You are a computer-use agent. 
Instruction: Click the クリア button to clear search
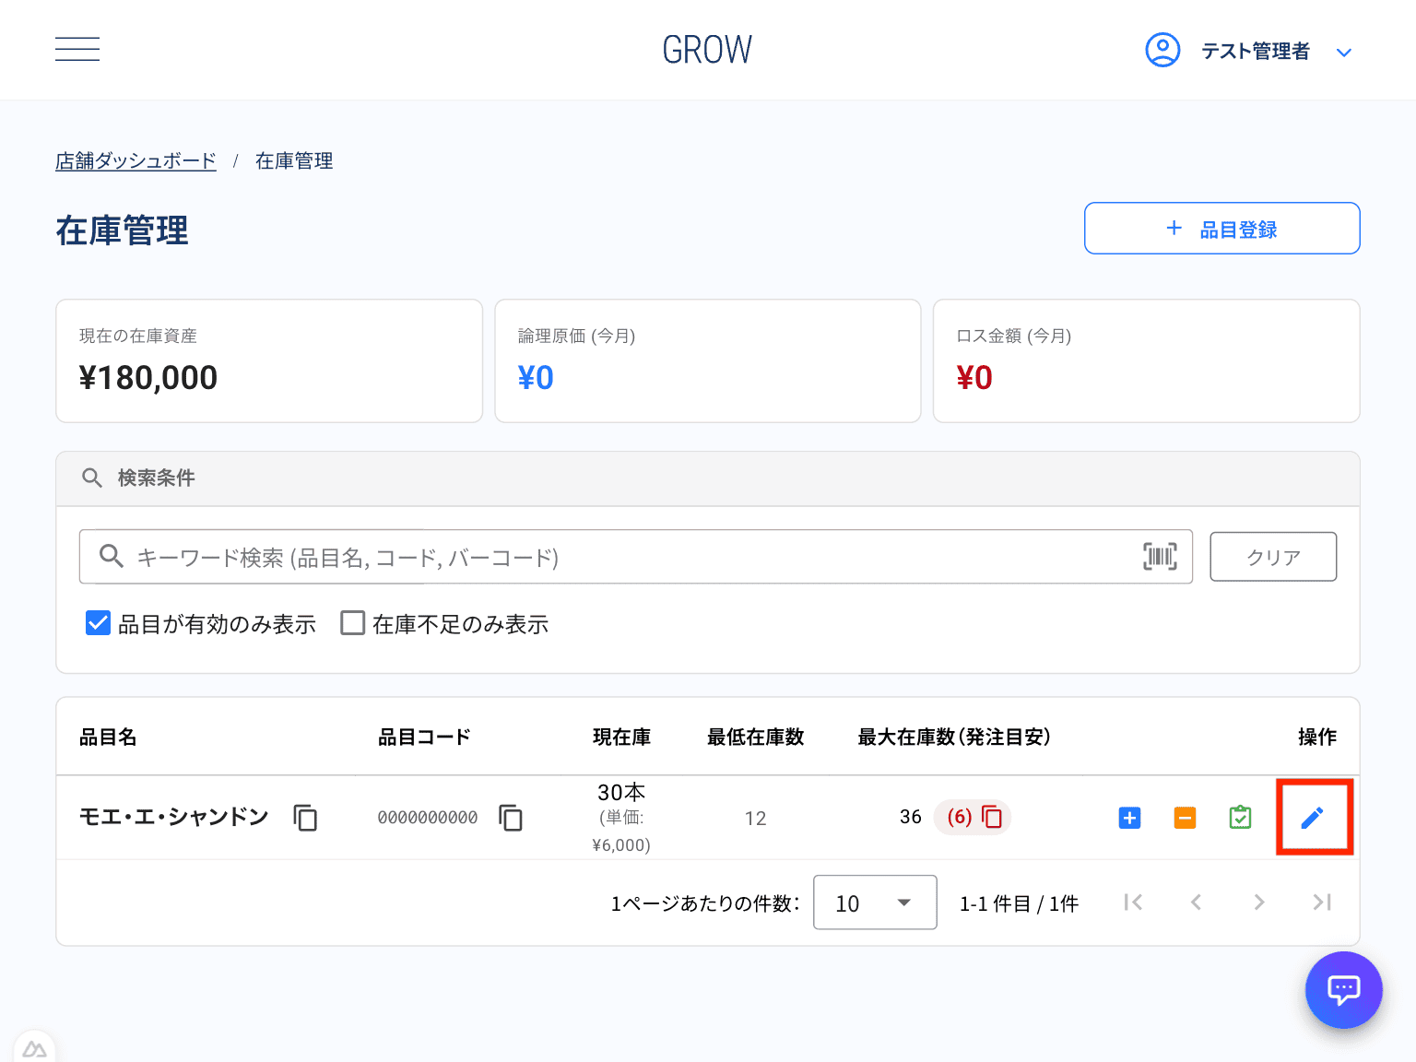1272,556
